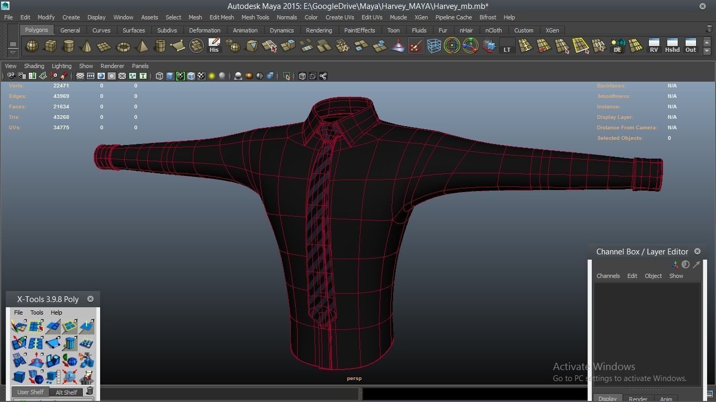The width and height of the screenshot is (716, 402).
Task: Click the His shelf button
Action: [214, 46]
